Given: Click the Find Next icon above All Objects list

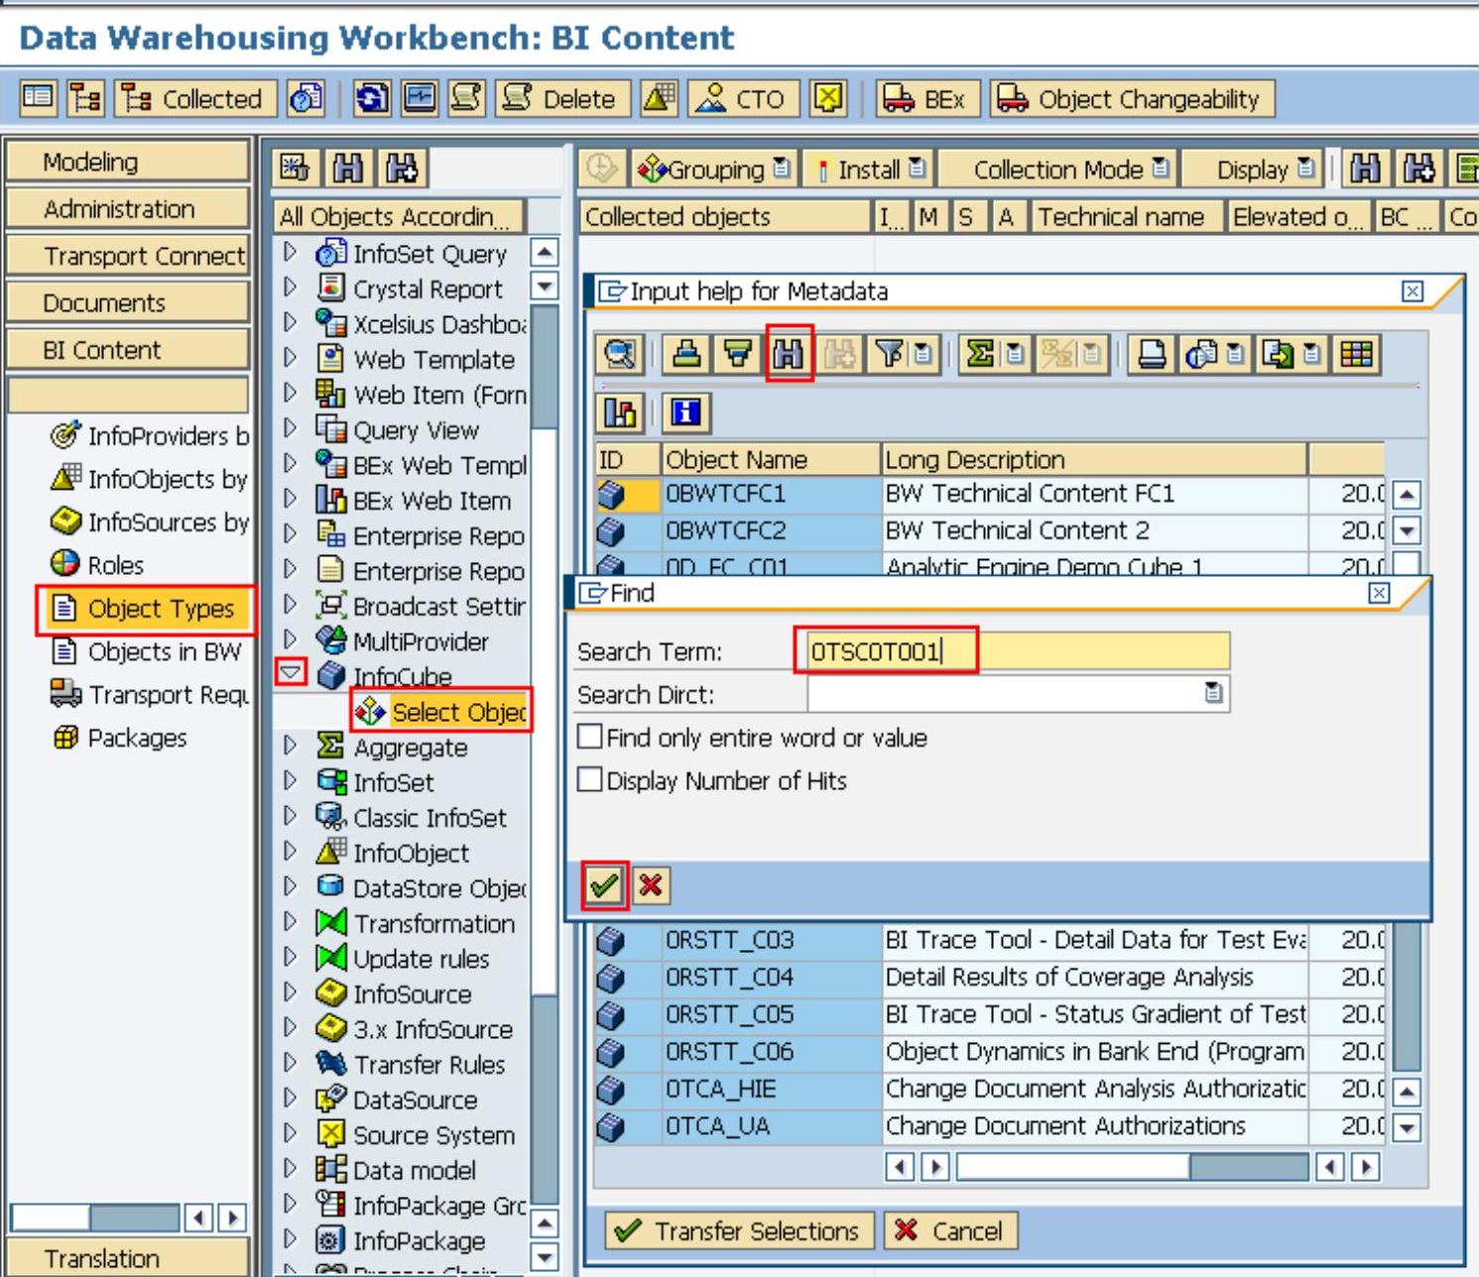Looking at the screenshot, I should coord(402,169).
